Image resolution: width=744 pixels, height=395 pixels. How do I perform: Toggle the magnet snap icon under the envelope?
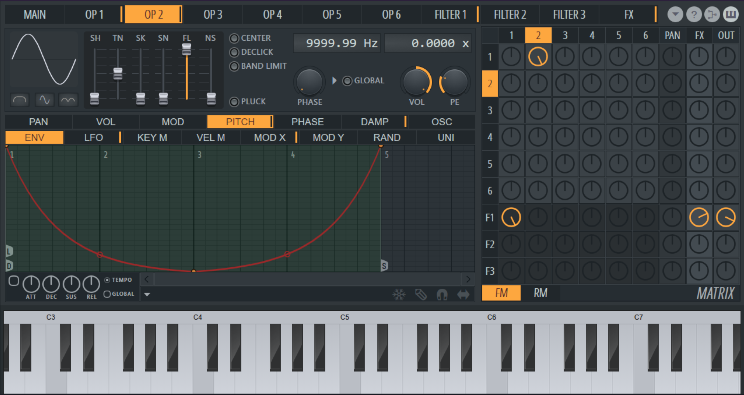pos(442,295)
